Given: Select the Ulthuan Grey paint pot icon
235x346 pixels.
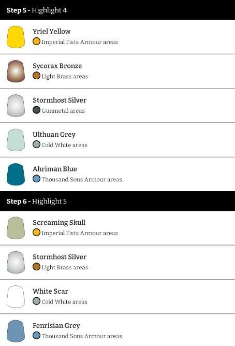Looking at the screenshot, I should pos(16,140).
